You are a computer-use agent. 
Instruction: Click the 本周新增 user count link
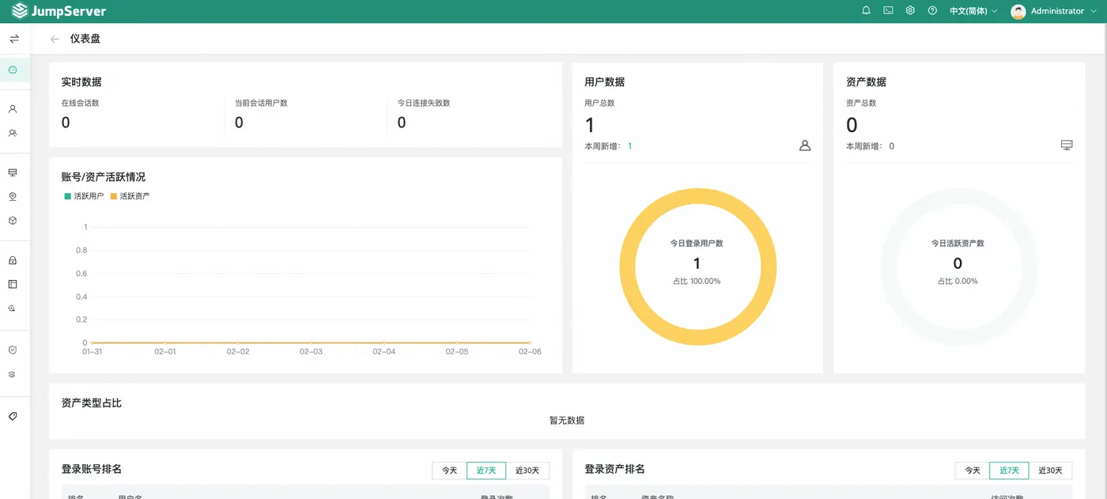(x=629, y=146)
